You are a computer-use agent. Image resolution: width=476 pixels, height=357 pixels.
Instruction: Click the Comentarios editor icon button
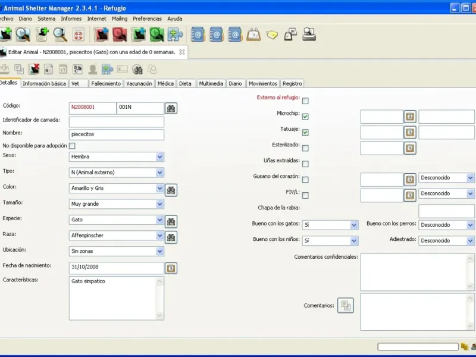coord(346,306)
